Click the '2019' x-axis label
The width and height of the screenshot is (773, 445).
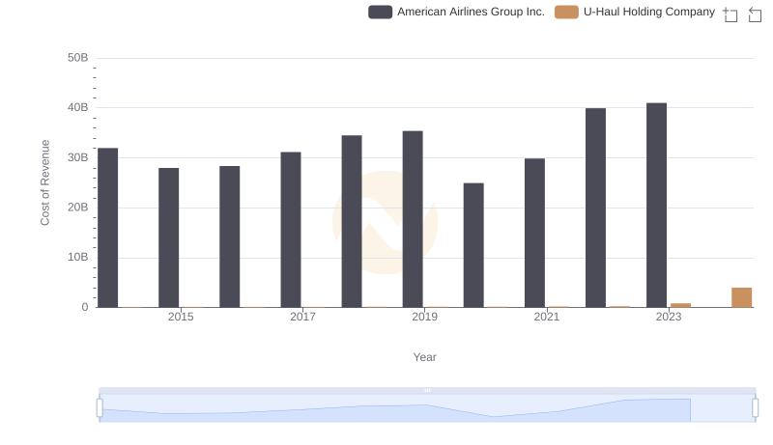pos(424,317)
